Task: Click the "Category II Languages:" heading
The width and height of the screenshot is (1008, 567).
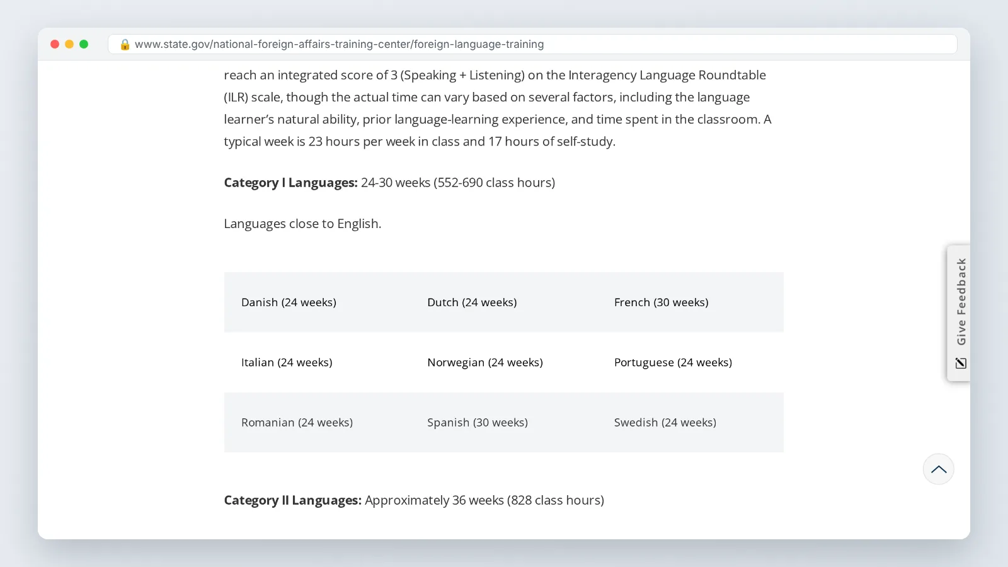Action: pos(293,500)
